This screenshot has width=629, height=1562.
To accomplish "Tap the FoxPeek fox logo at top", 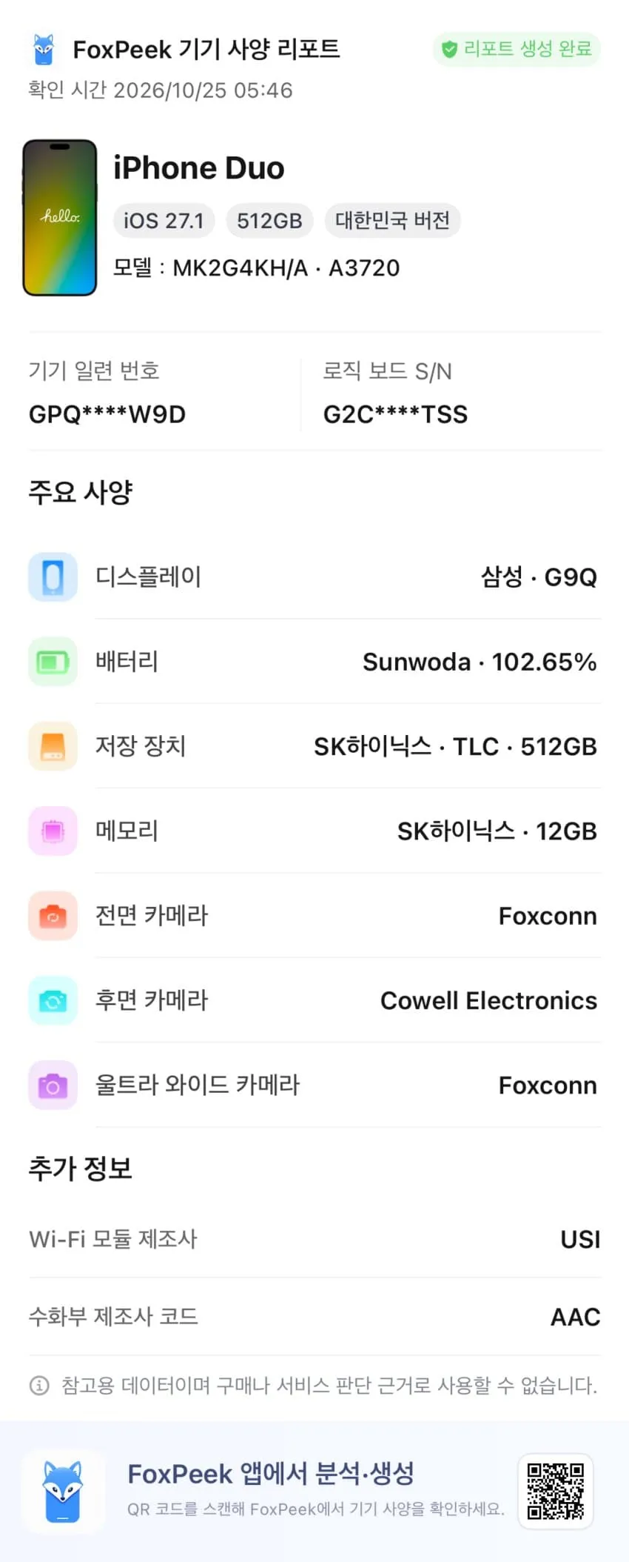I will click(44, 50).
